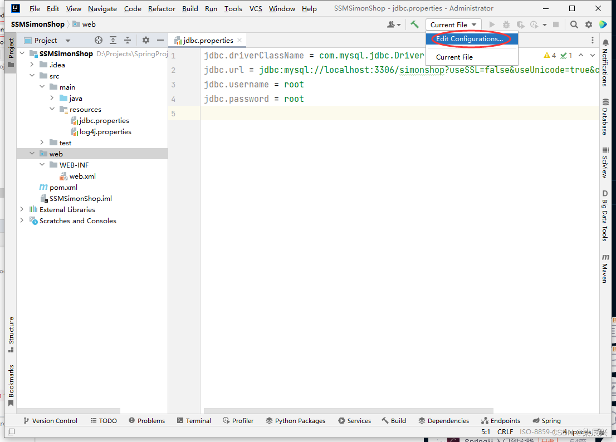Open Project panel options gear

click(x=146, y=40)
